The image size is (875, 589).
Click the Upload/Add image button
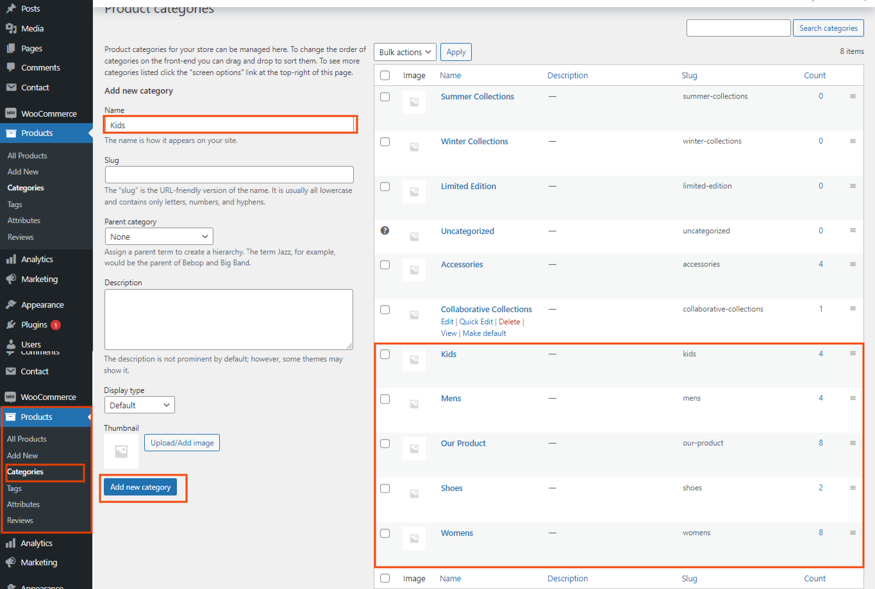point(182,443)
